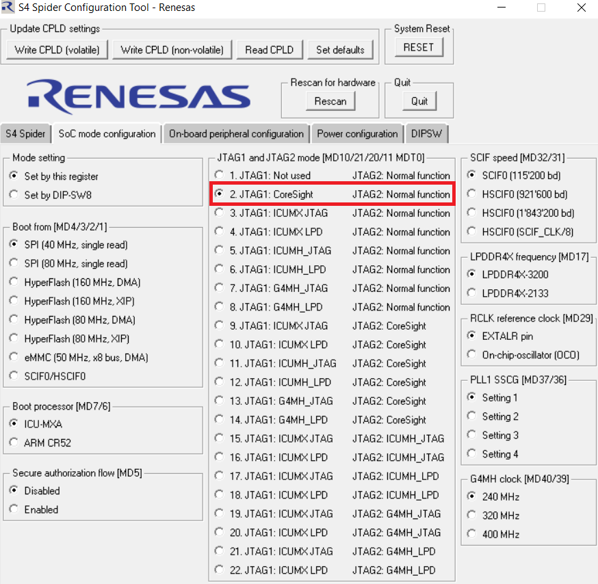Select option 3 JTAG1: ICUMX JTAG
The width and height of the screenshot is (598, 584).
(x=332, y=213)
